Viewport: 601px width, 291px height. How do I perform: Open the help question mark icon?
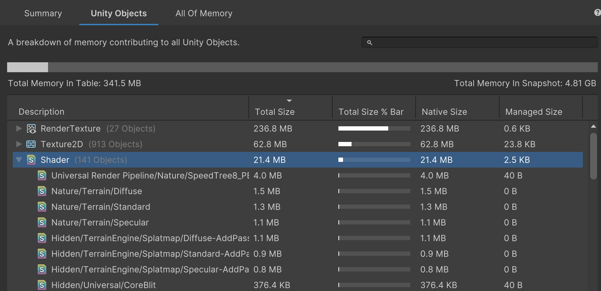coord(597,13)
